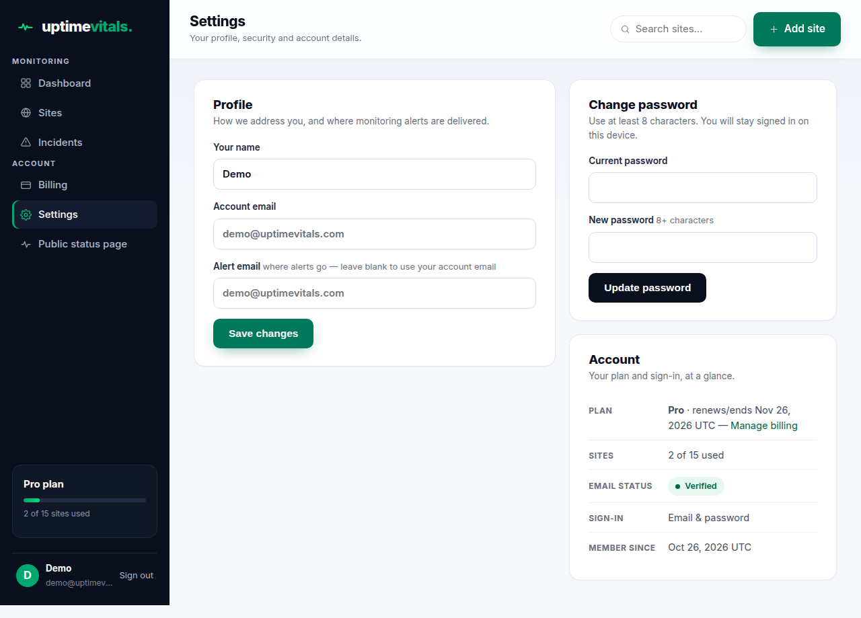
Task: Click the Dashboard grid icon
Action: [x=26, y=83]
